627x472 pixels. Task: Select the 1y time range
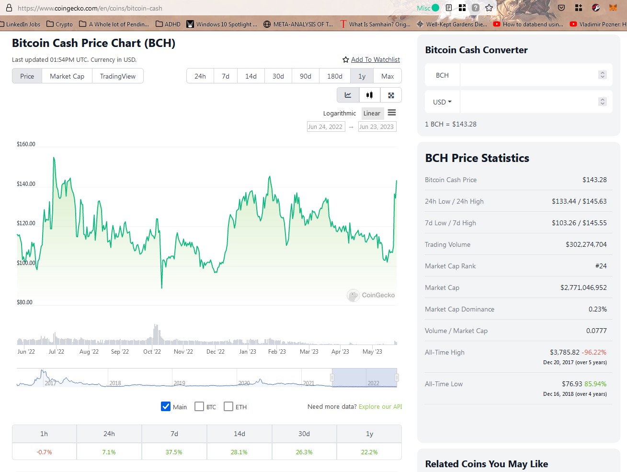click(362, 76)
